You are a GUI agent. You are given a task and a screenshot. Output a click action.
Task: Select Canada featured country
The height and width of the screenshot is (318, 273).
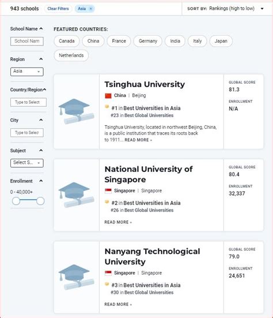[67, 41]
